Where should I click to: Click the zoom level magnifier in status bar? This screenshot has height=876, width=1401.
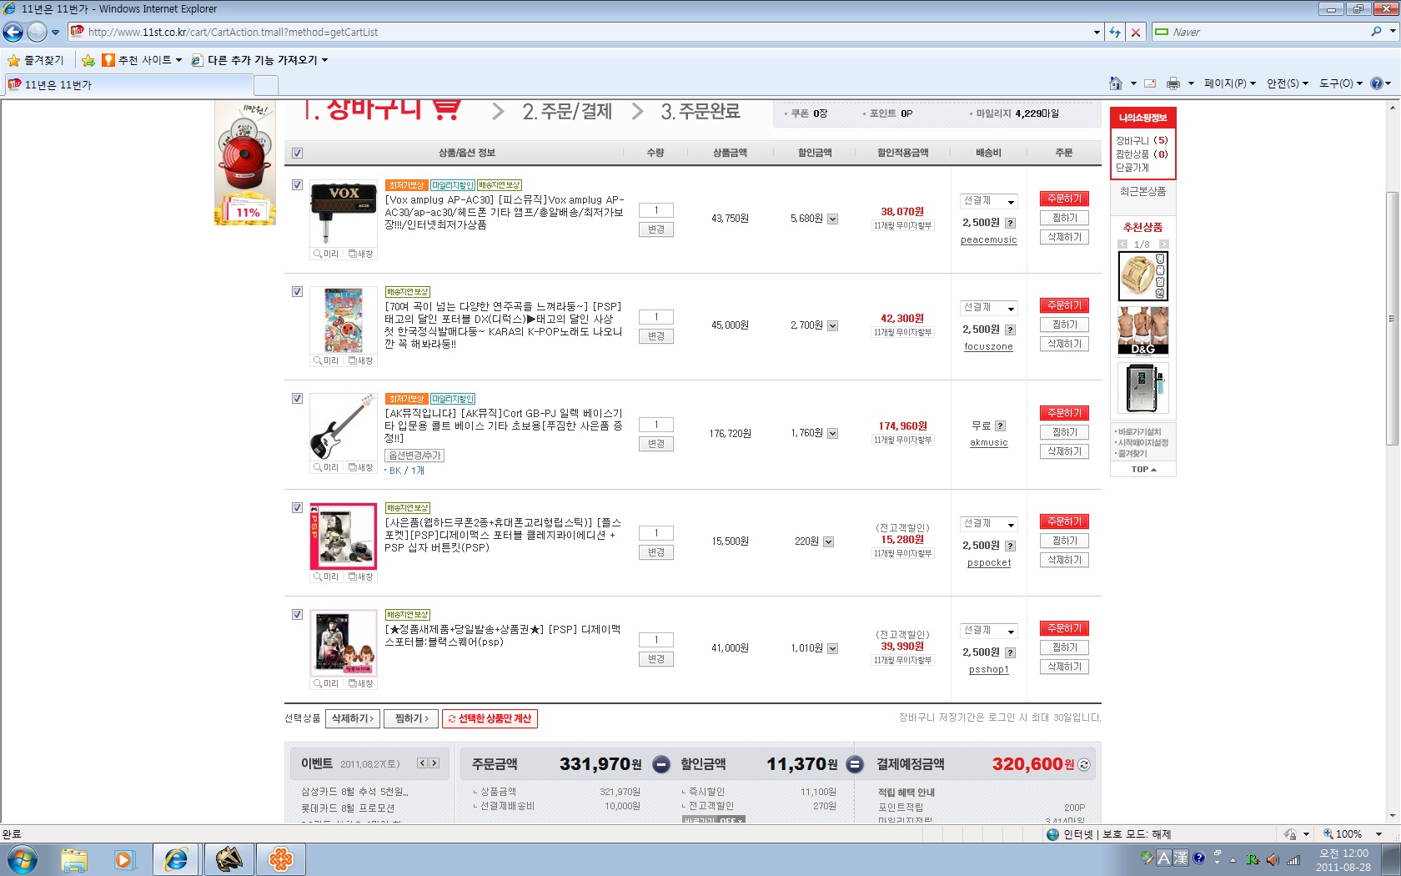pos(1328,833)
